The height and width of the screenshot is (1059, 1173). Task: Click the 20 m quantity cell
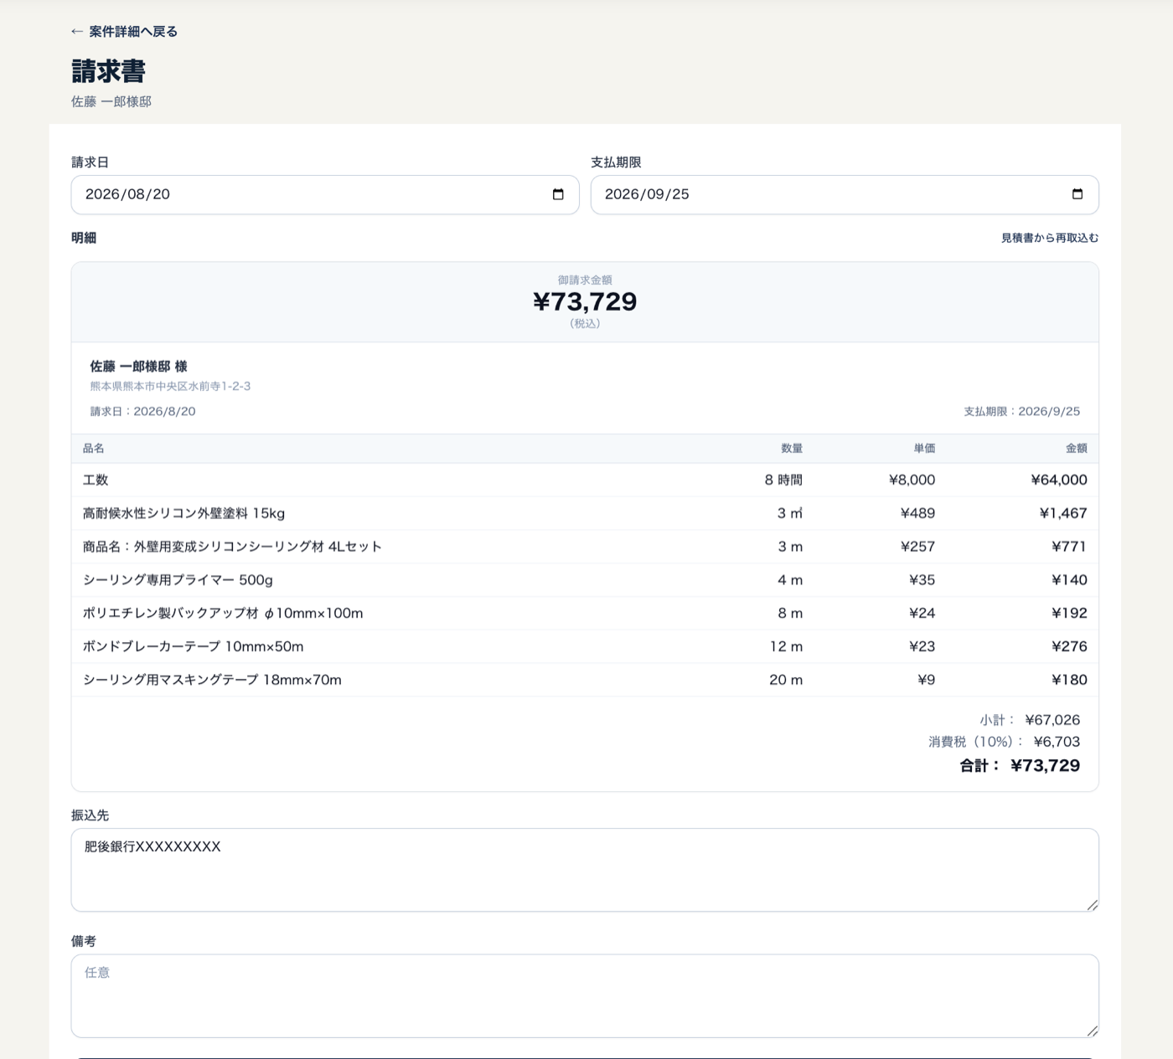(786, 680)
